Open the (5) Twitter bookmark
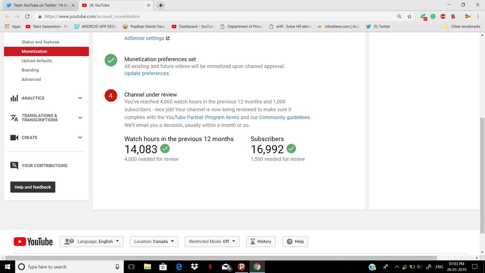Image resolution: width=485 pixels, height=273 pixels. pos(378,26)
